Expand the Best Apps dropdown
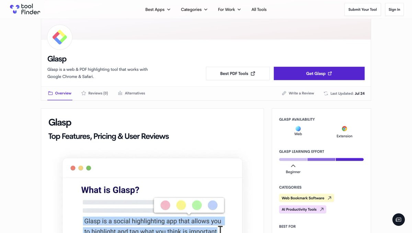This screenshot has width=412, height=233. tap(158, 9)
